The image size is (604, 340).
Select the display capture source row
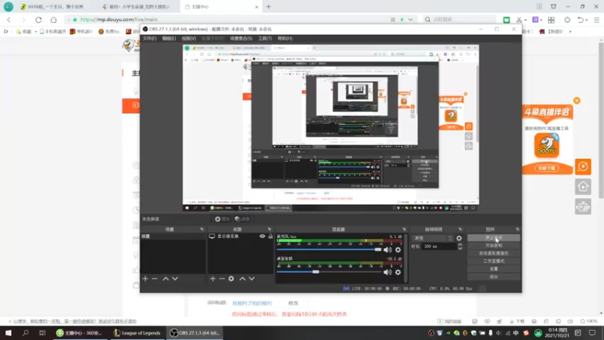click(x=240, y=236)
